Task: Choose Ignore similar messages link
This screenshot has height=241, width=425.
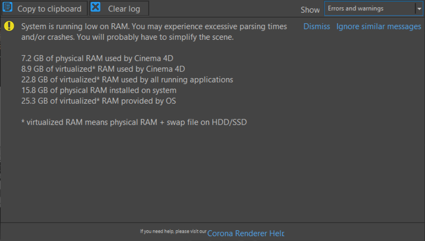Action: pyautogui.click(x=379, y=27)
